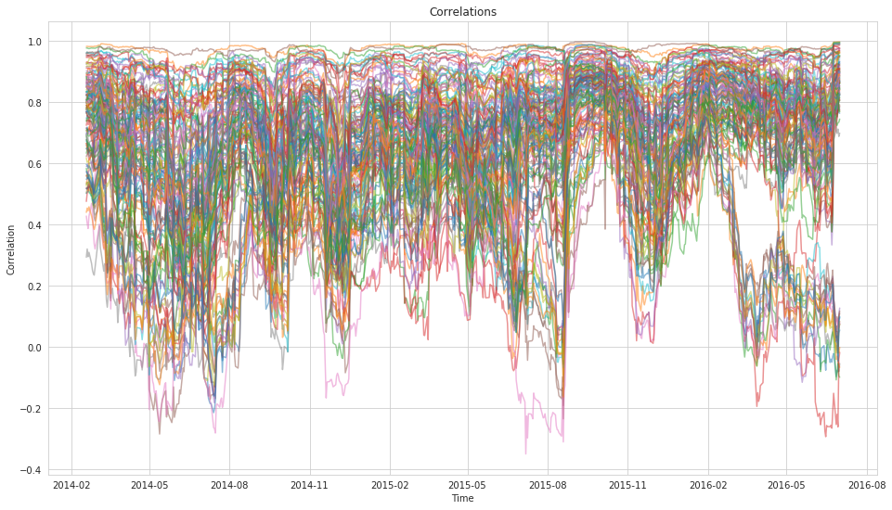Click the x-axis tick label 2014-02
Image resolution: width=892 pixels, height=510 pixels.
tap(71, 485)
